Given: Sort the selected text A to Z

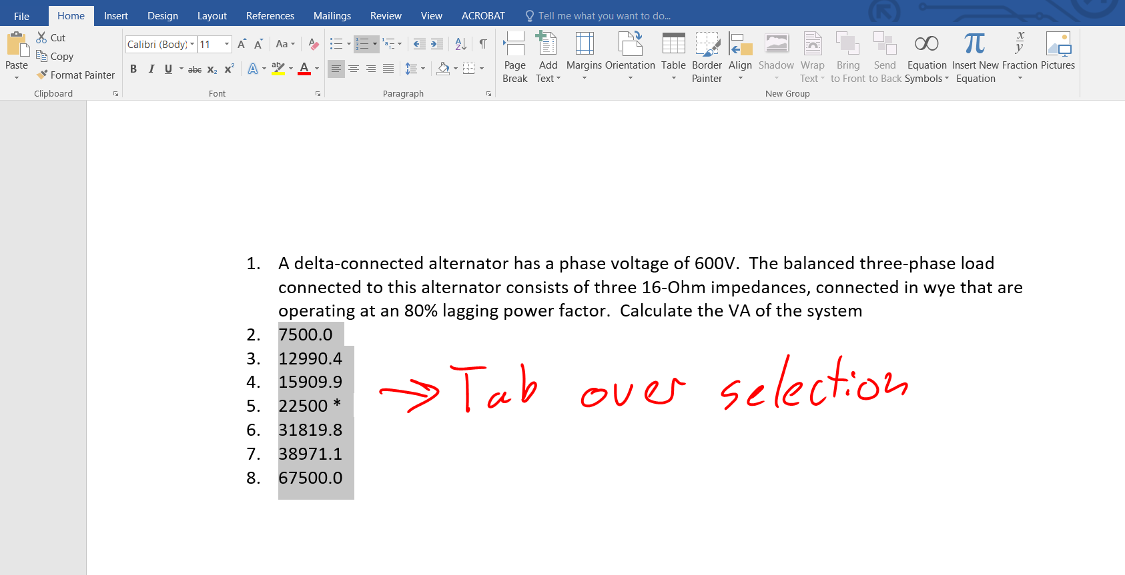Looking at the screenshot, I should click(460, 44).
